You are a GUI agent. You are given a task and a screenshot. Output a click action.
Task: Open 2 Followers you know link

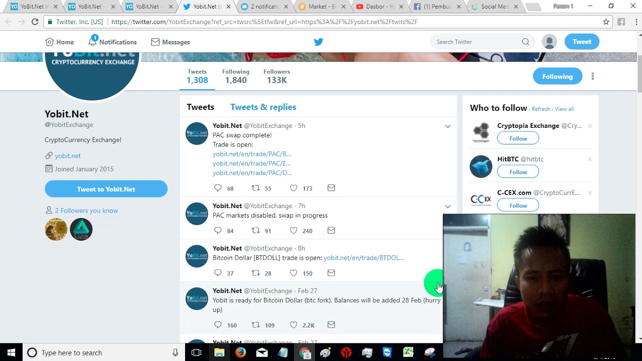86,211
